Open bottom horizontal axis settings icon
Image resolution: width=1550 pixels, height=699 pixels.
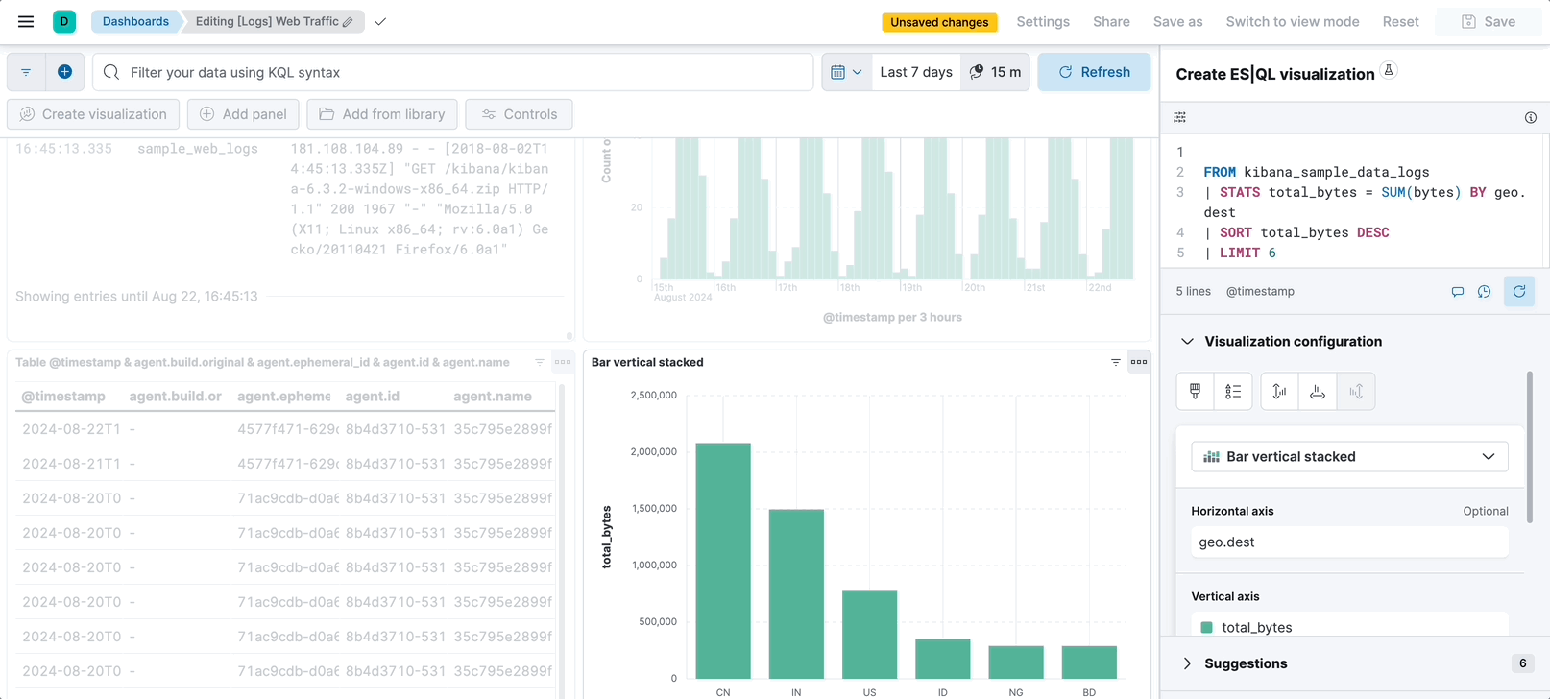[1318, 392]
